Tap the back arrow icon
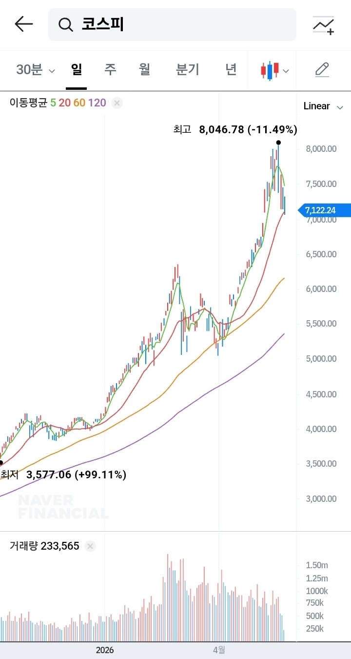The height and width of the screenshot is (659, 351). tap(23, 24)
